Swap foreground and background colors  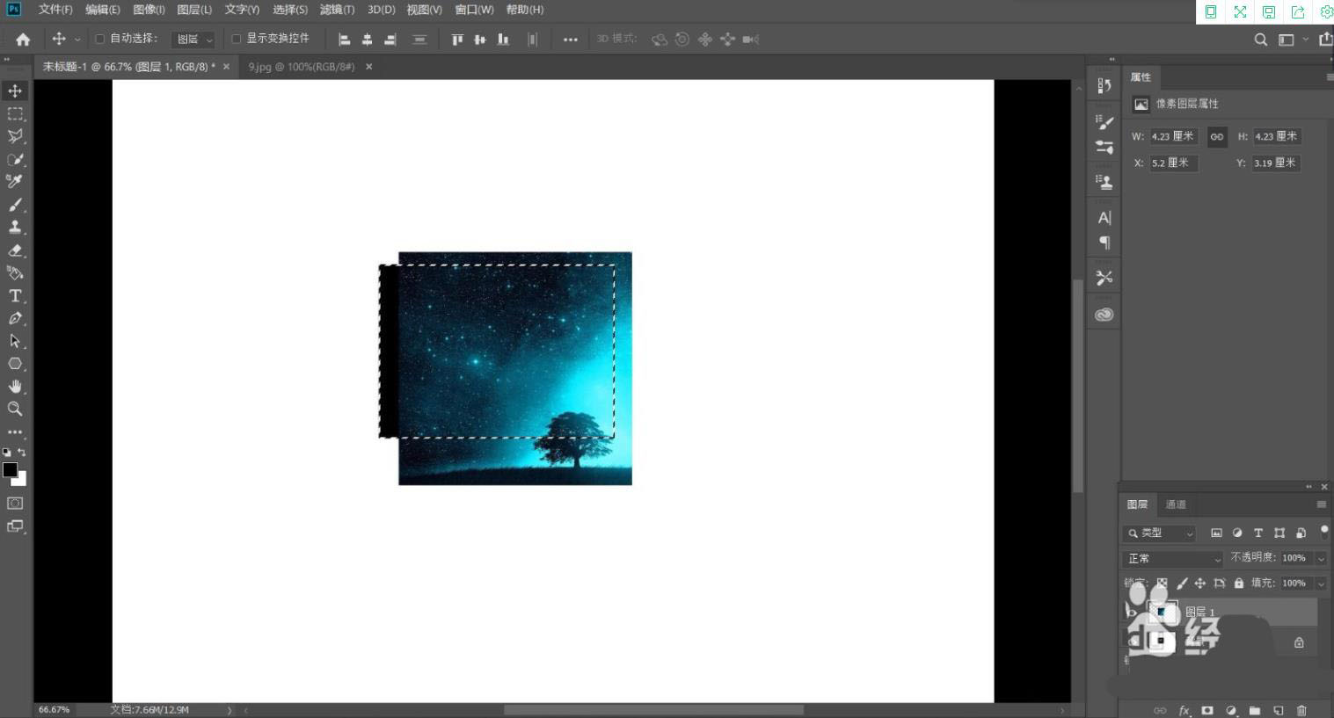(22, 453)
